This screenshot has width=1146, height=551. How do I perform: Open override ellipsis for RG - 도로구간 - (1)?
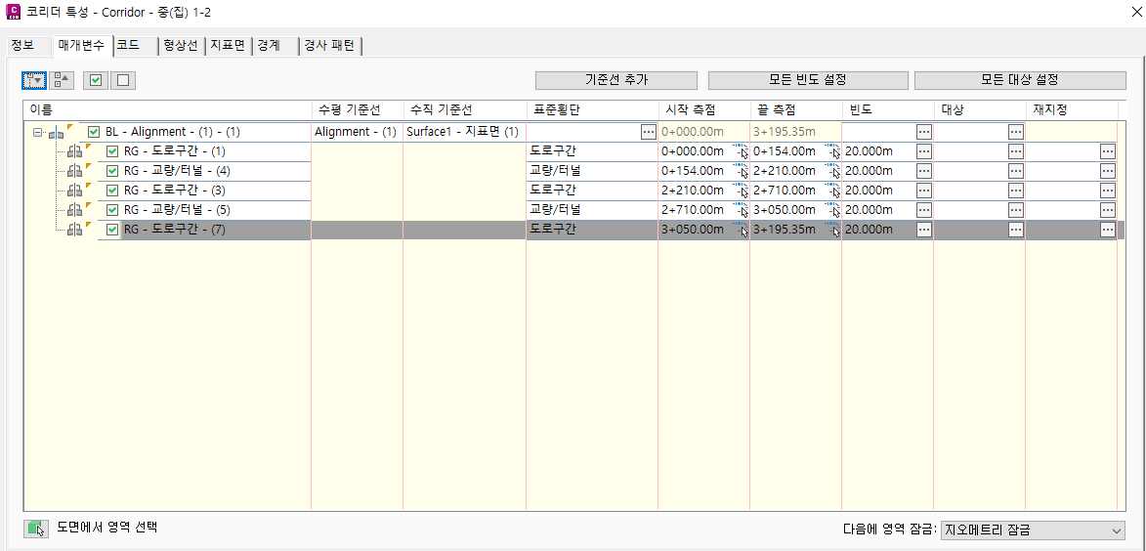pos(1108,151)
